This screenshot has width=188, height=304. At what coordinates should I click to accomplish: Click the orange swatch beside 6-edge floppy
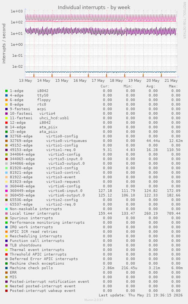(x=6, y=100)
